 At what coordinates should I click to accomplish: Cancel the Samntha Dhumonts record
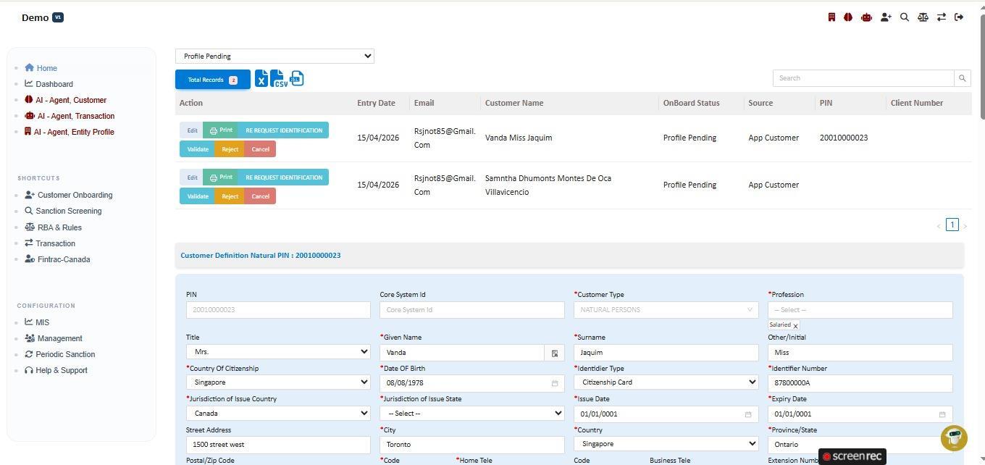[x=260, y=196]
